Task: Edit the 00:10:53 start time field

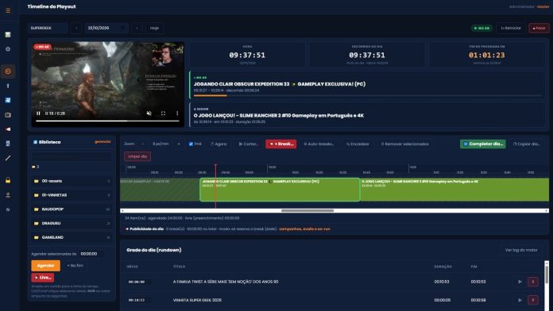Action: pos(140,300)
